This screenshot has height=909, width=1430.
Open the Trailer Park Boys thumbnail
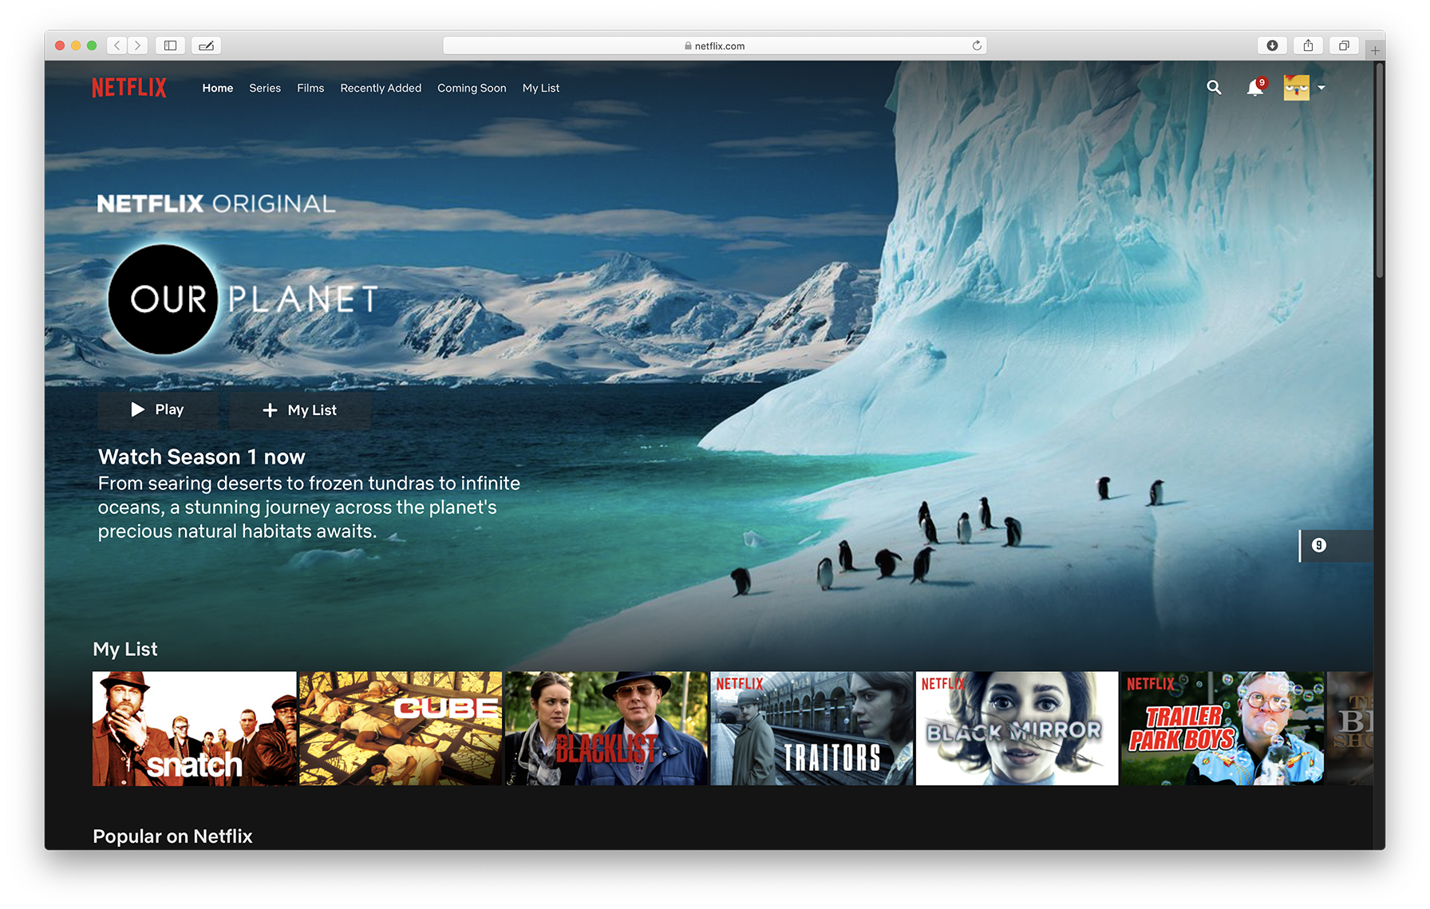coord(1223,729)
